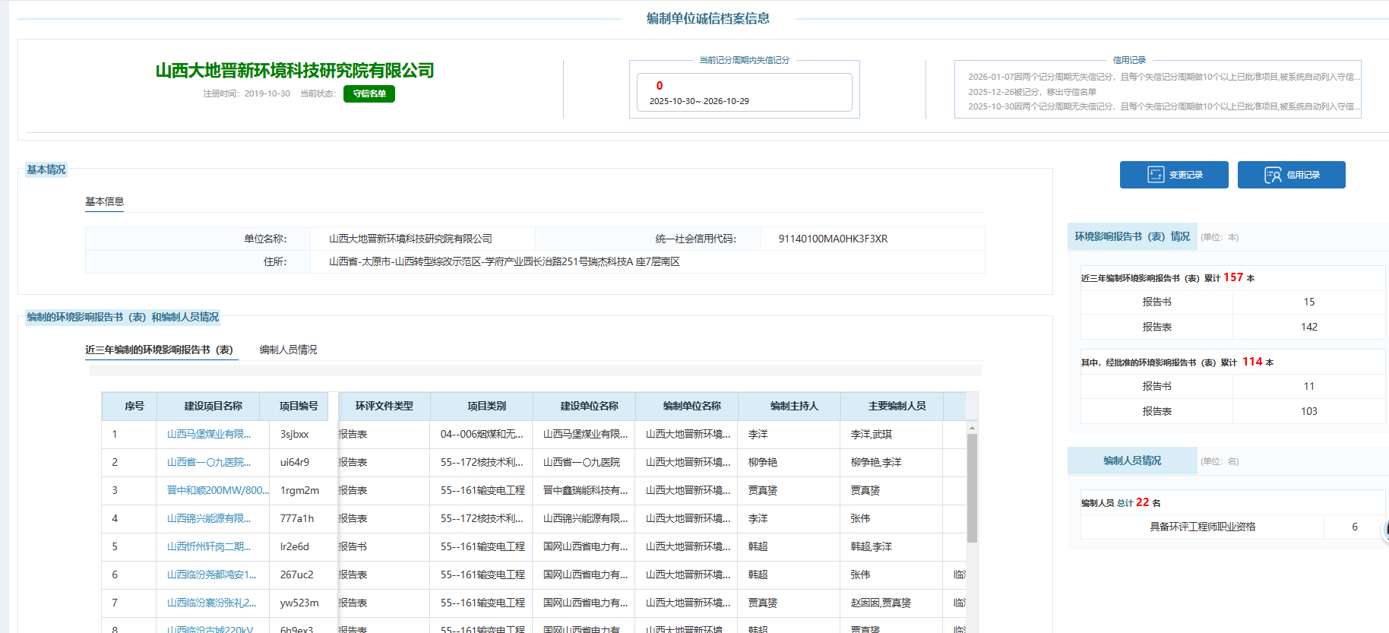
Task: Click row 2 host name 柳争艳
Action: pos(763,462)
